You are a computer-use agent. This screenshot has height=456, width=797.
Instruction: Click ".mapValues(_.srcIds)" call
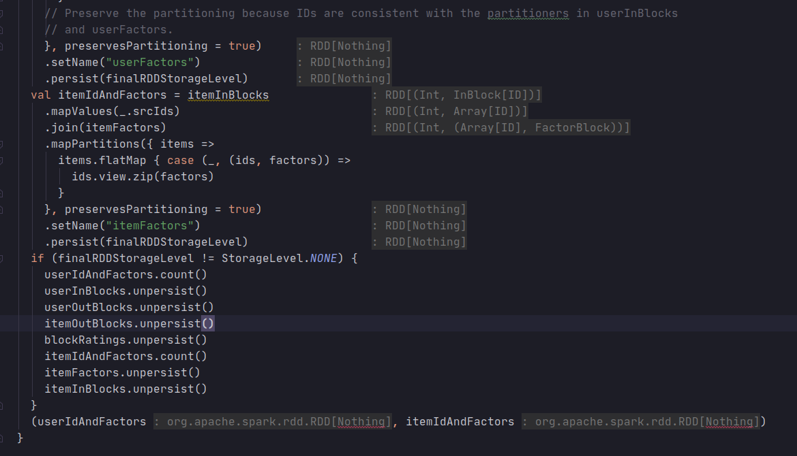pyautogui.click(x=112, y=111)
